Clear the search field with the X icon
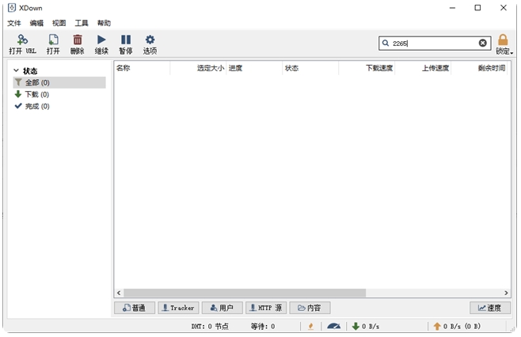The image size is (521, 337). 482,43
